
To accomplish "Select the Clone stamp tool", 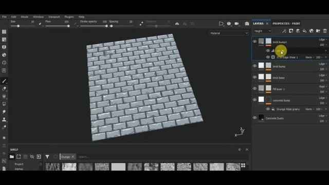I will tap(4, 119).
